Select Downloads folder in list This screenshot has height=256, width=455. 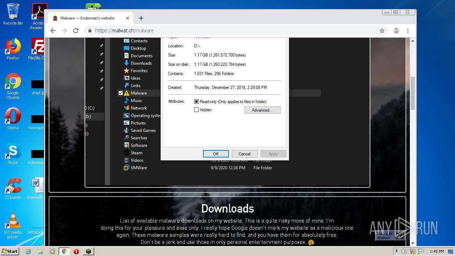pyautogui.click(x=138, y=63)
